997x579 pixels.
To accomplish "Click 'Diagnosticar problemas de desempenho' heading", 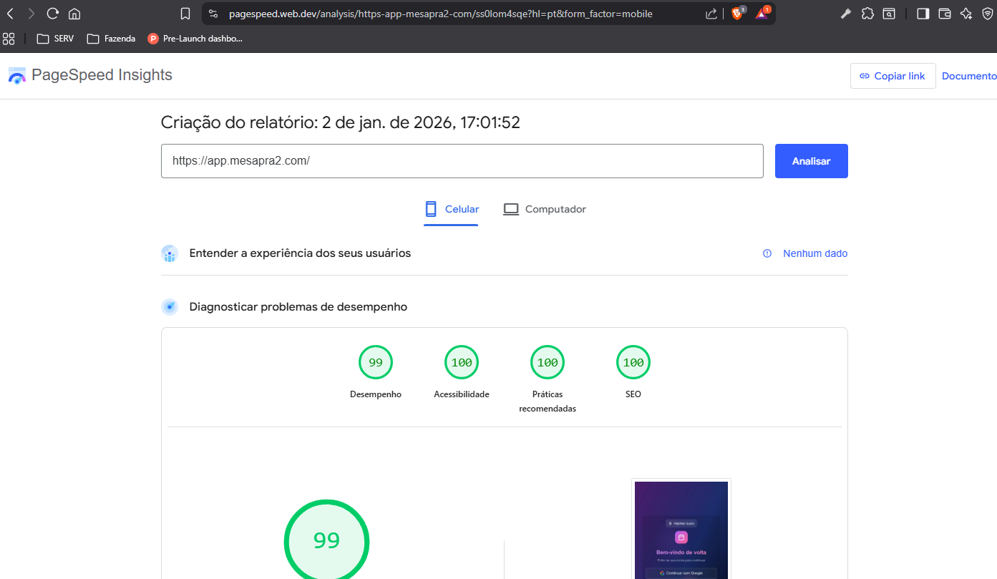I will click(x=298, y=307).
